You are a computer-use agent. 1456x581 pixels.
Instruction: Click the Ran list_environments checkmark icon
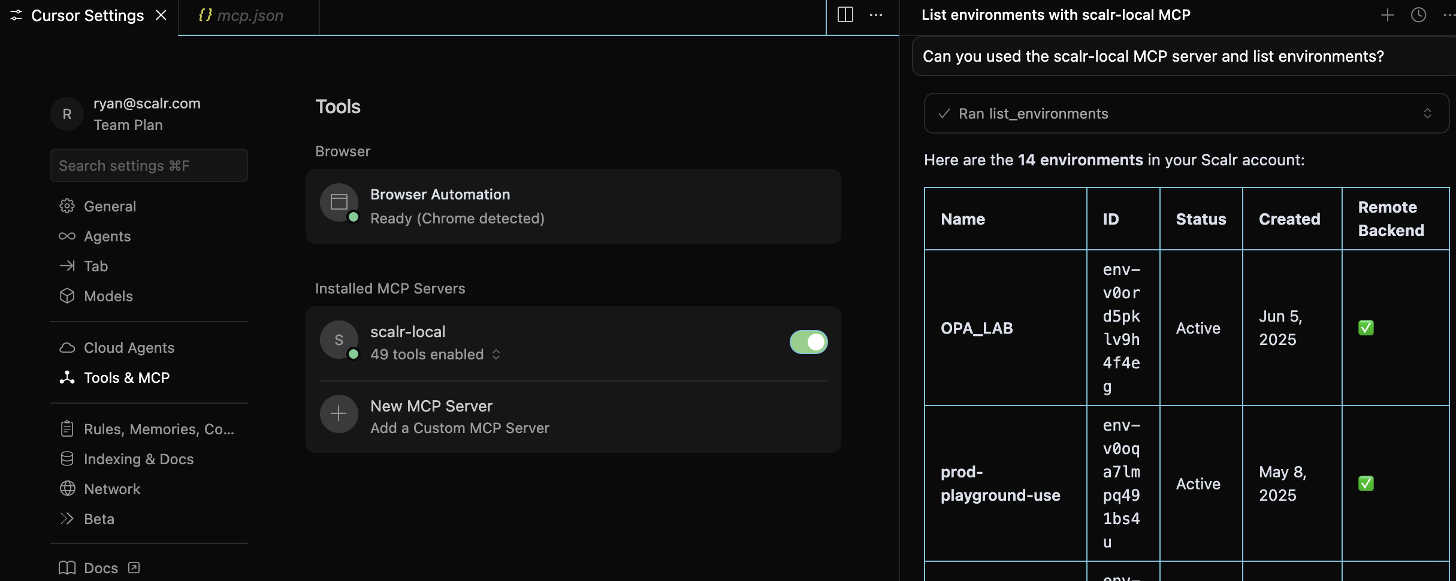tap(944, 113)
